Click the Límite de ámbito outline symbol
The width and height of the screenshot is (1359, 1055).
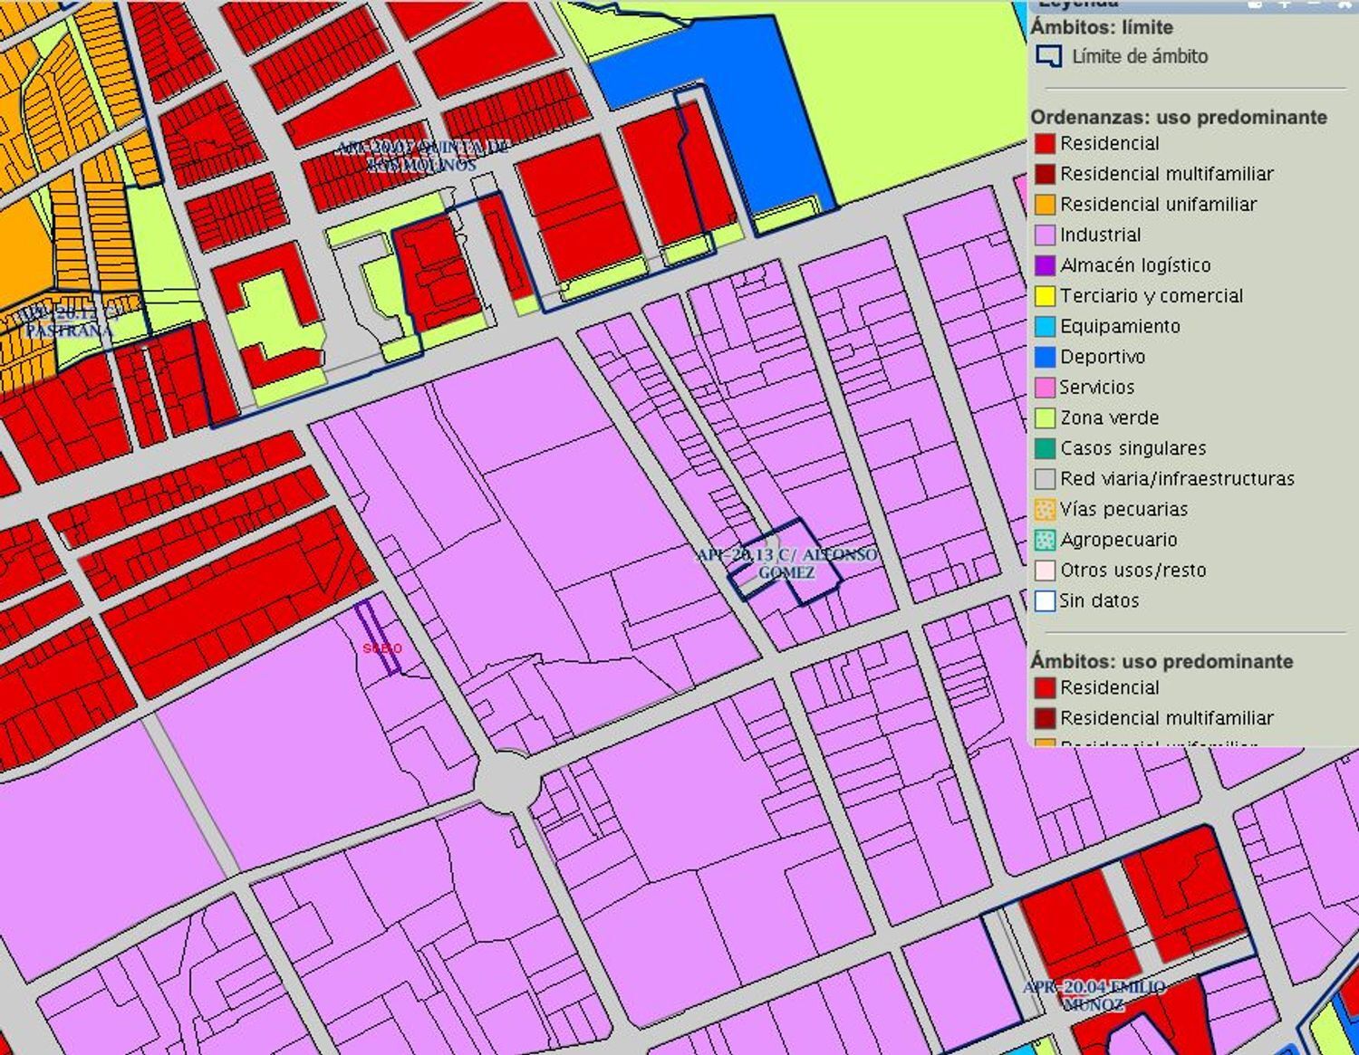[x=1047, y=56]
